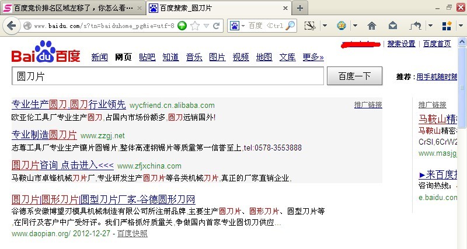This screenshot has height=249, width=467.
Task: Open the 新闻 search category
Action: [99, 57]
